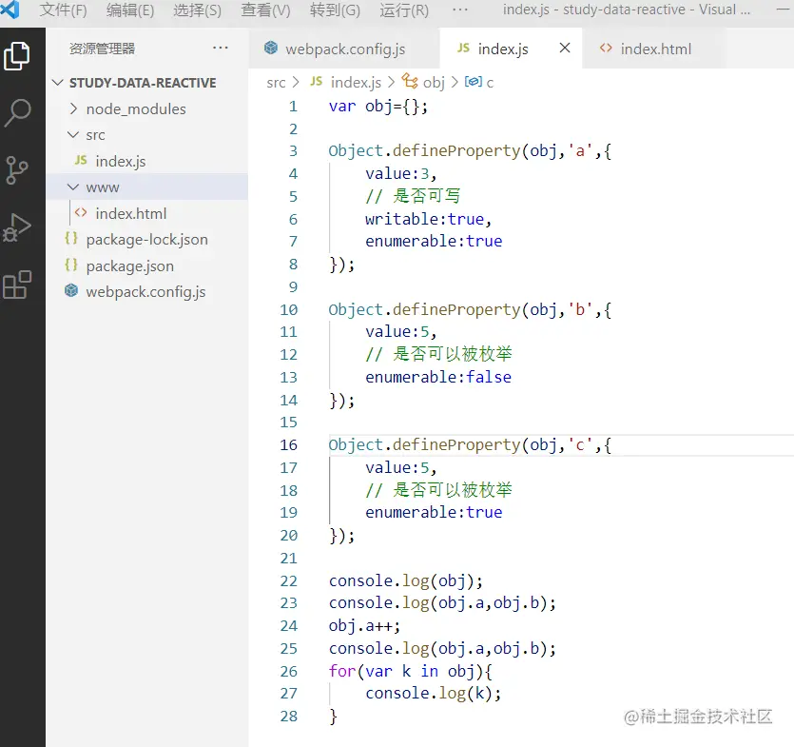The height and width of the screenshot is (747, 794).
Task: Click the 资源管理器 panel title
Action: click(103, 49)
